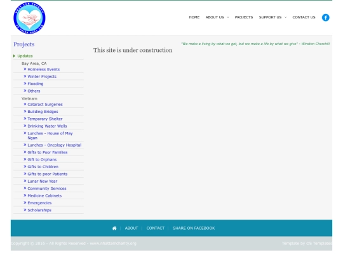The image size is (343, 257).
Task: Open Others under Bay Area
Action: coord(34,91)
